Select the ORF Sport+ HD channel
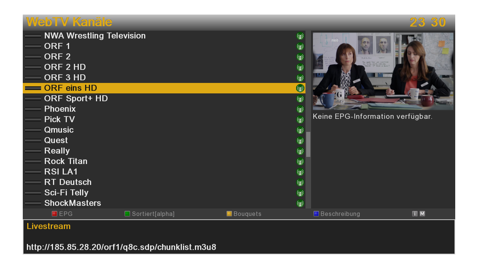The height and width of the screenshot is (269, 478). (76, 99)
